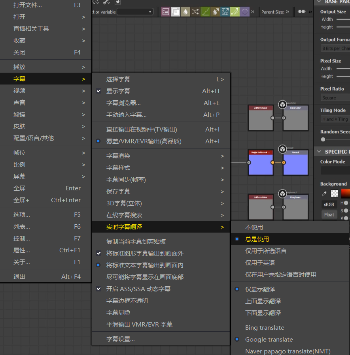
Task: Select 上面显示翻译 option
Action: [263, 301]
